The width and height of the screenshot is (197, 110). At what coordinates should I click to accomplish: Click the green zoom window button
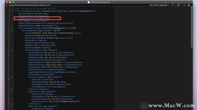[x=13, y=2]
